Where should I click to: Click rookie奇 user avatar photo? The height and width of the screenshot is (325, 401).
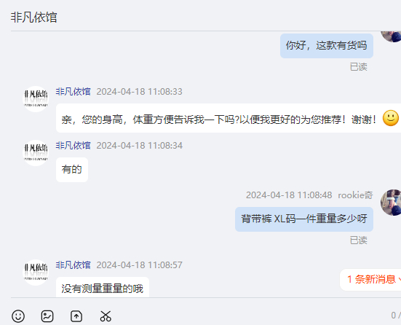[x=391, y=203]
